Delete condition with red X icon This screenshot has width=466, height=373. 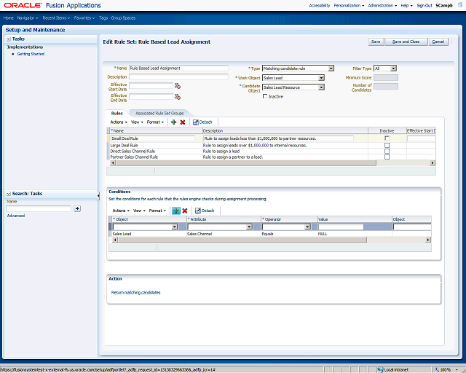185,211
